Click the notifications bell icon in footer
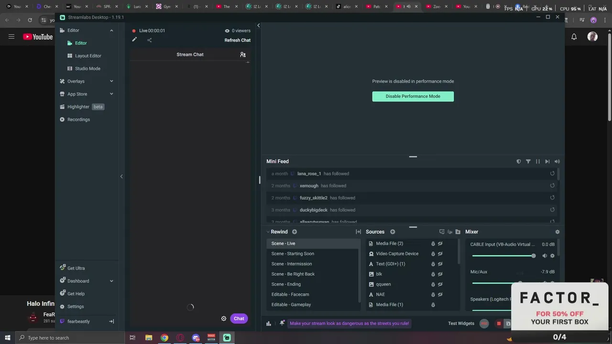This screenshot has height=344, width=612. (x=282, y=323)
